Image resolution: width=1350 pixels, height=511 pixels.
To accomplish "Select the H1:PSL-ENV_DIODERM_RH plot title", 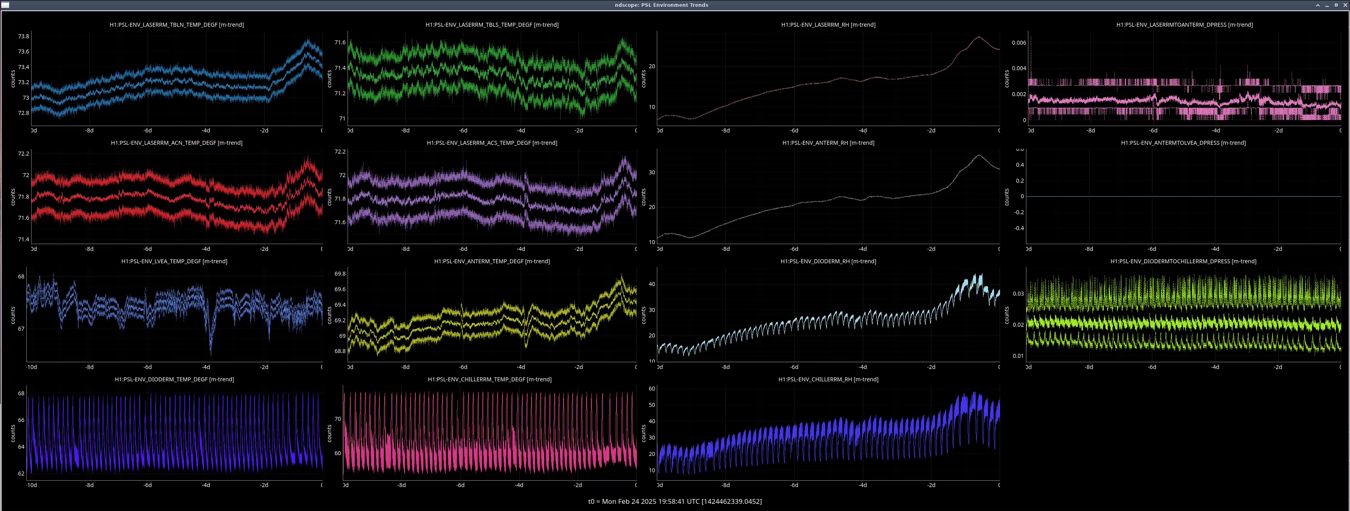I will coord(828,261).
